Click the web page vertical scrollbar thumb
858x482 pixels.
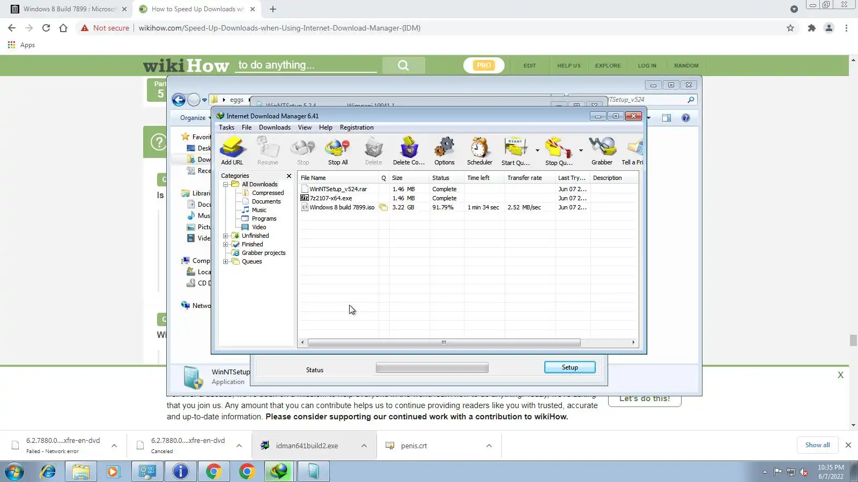(853, 340)
